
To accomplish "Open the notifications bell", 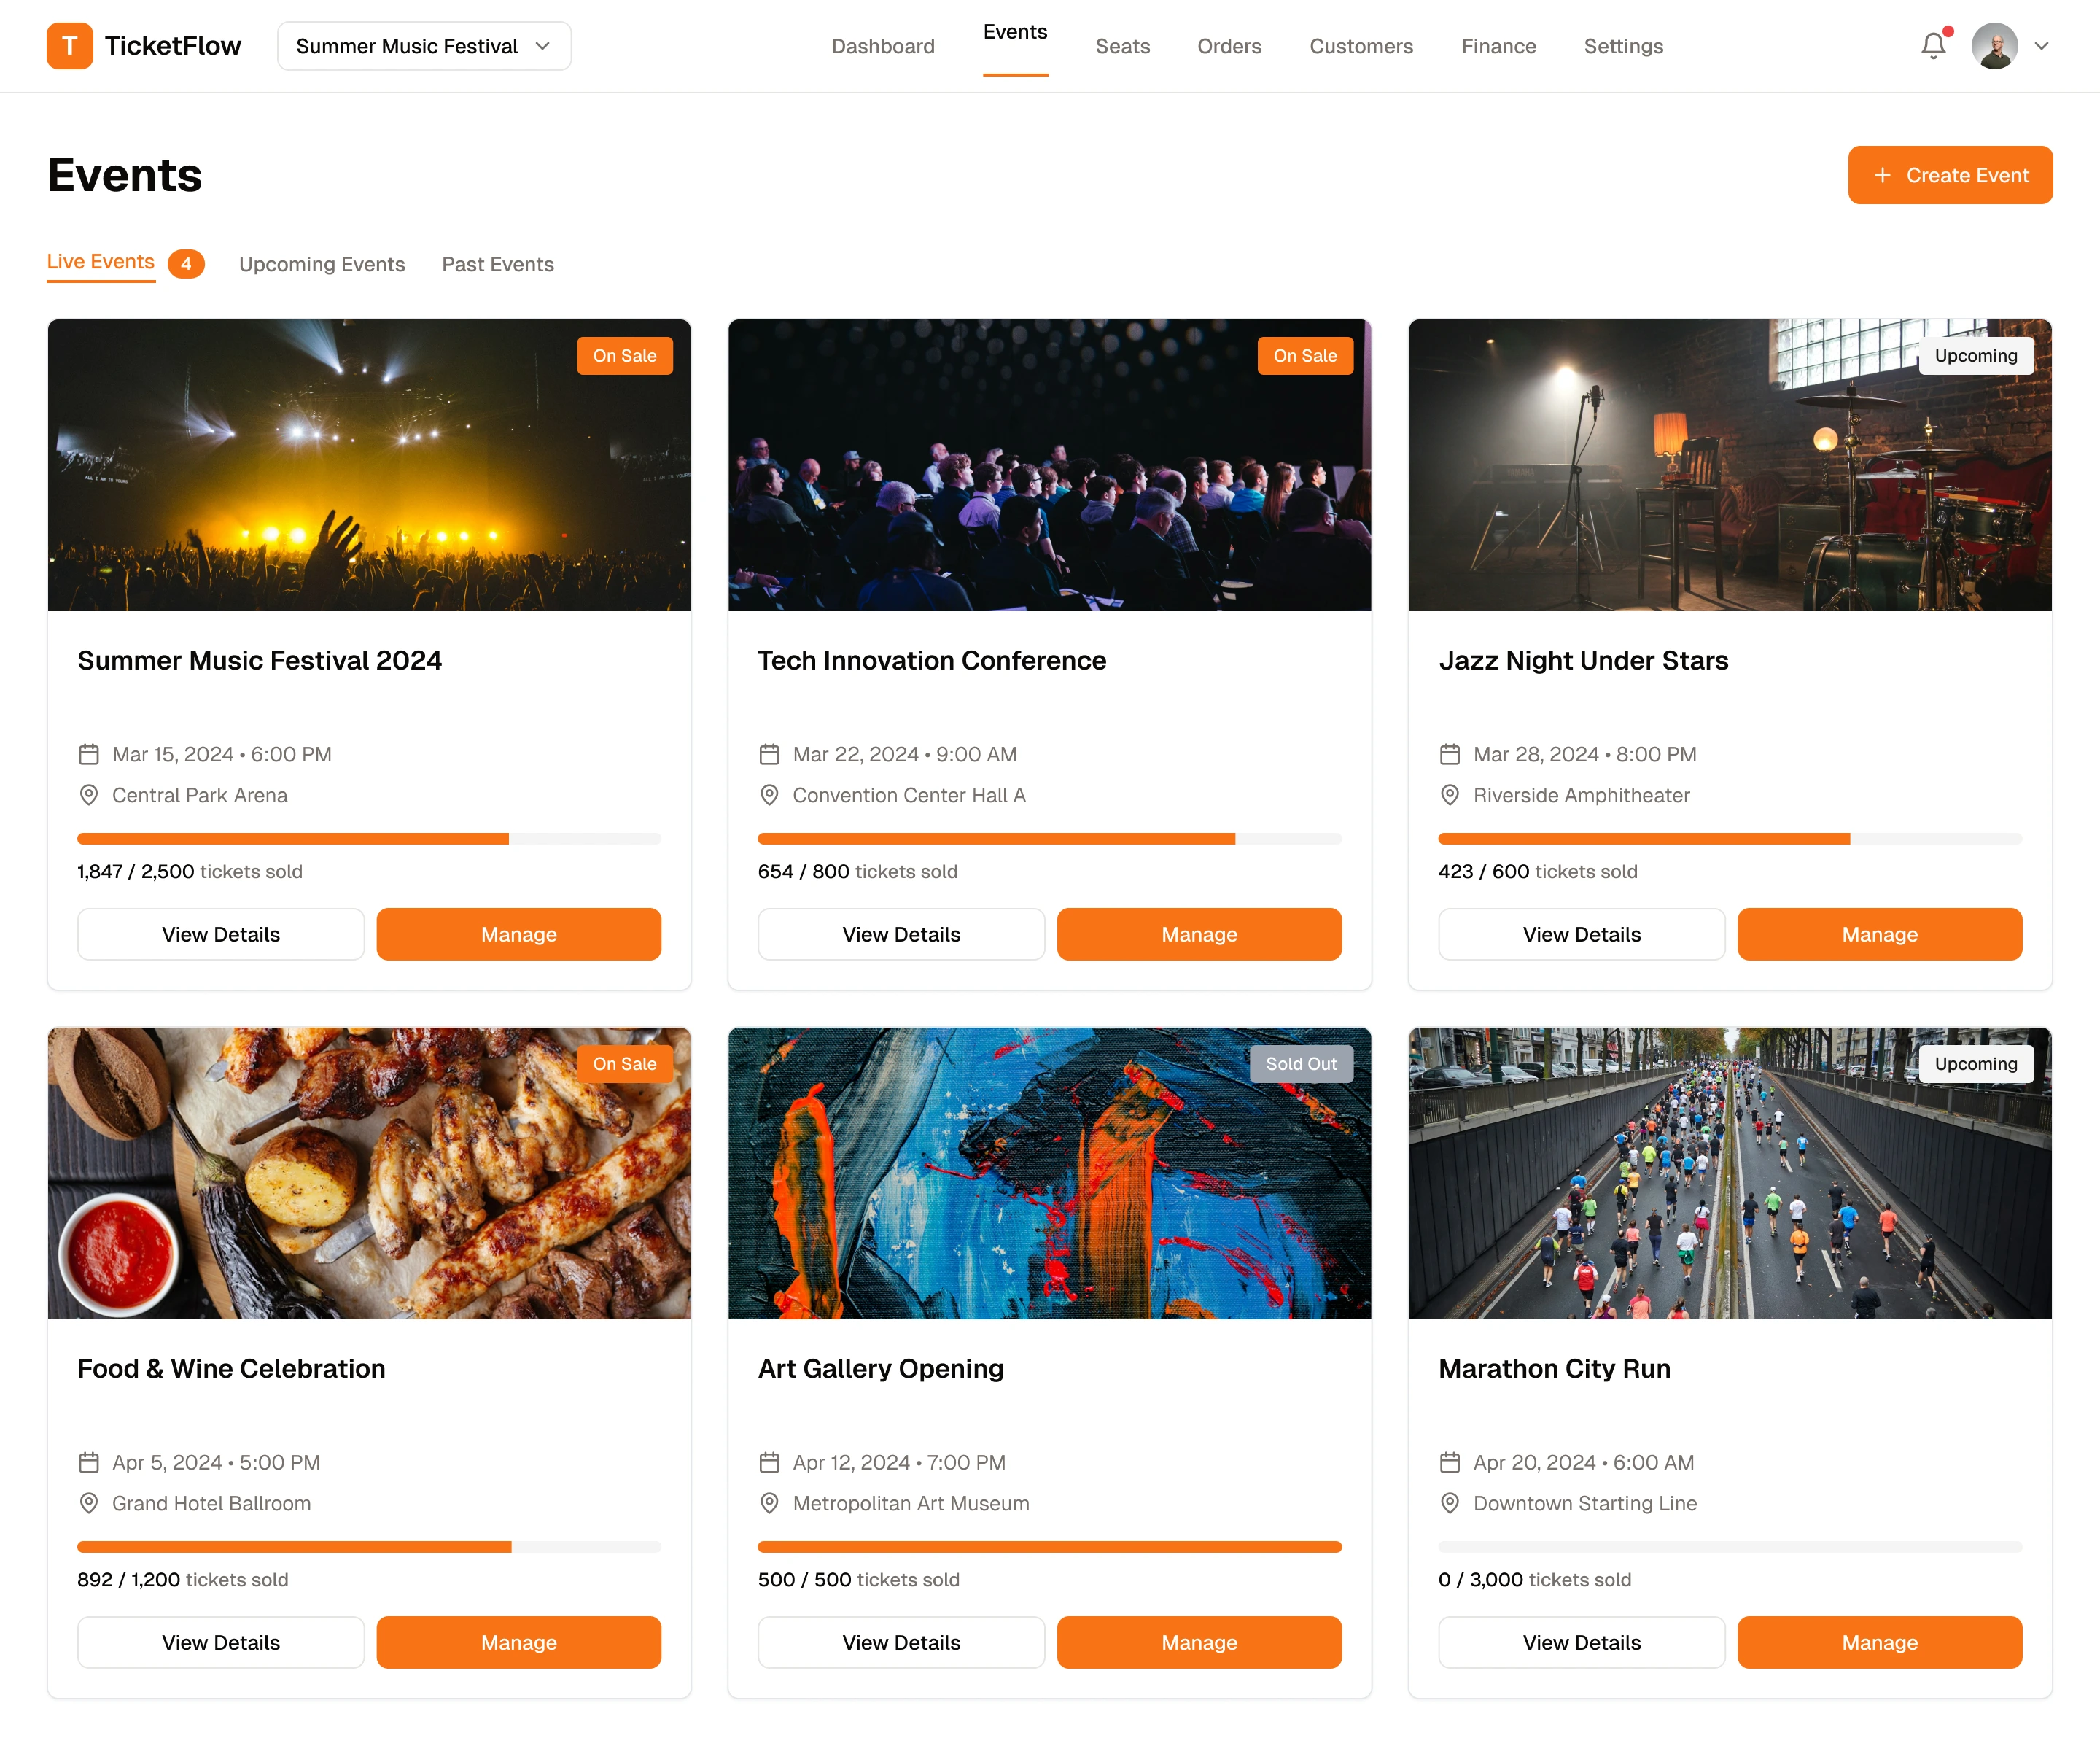I will pyautogui.click(x=1933, y=46).
